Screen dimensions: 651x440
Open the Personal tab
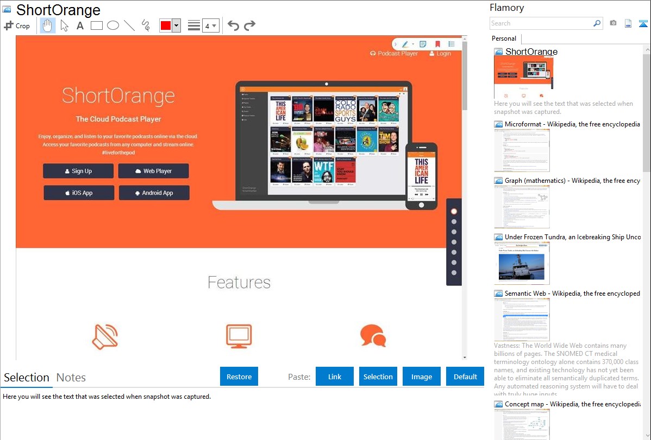504,39
